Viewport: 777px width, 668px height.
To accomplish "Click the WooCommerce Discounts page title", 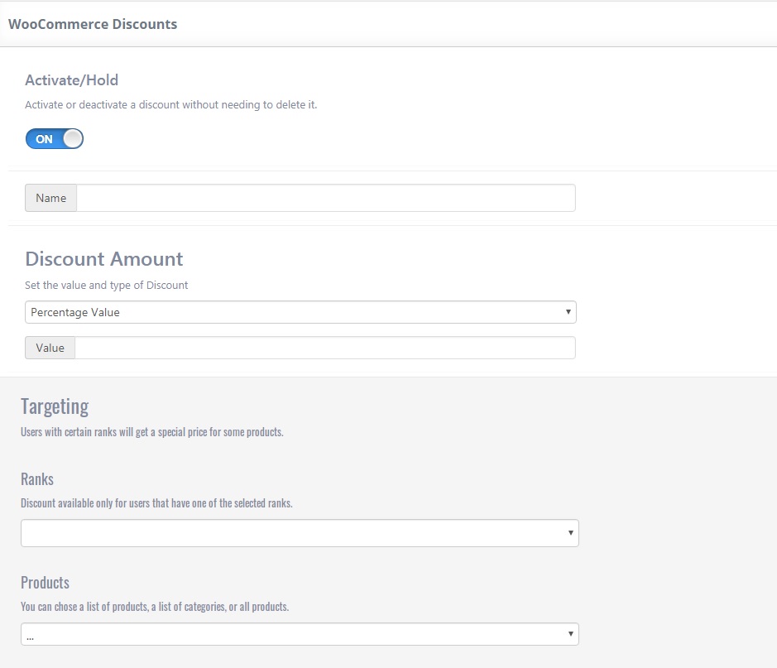I will 93,24.
